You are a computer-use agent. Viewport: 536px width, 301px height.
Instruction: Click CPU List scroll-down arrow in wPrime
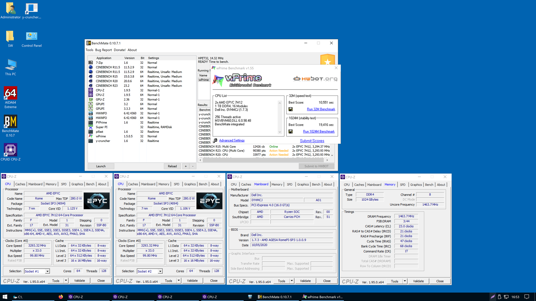(280, 132)
